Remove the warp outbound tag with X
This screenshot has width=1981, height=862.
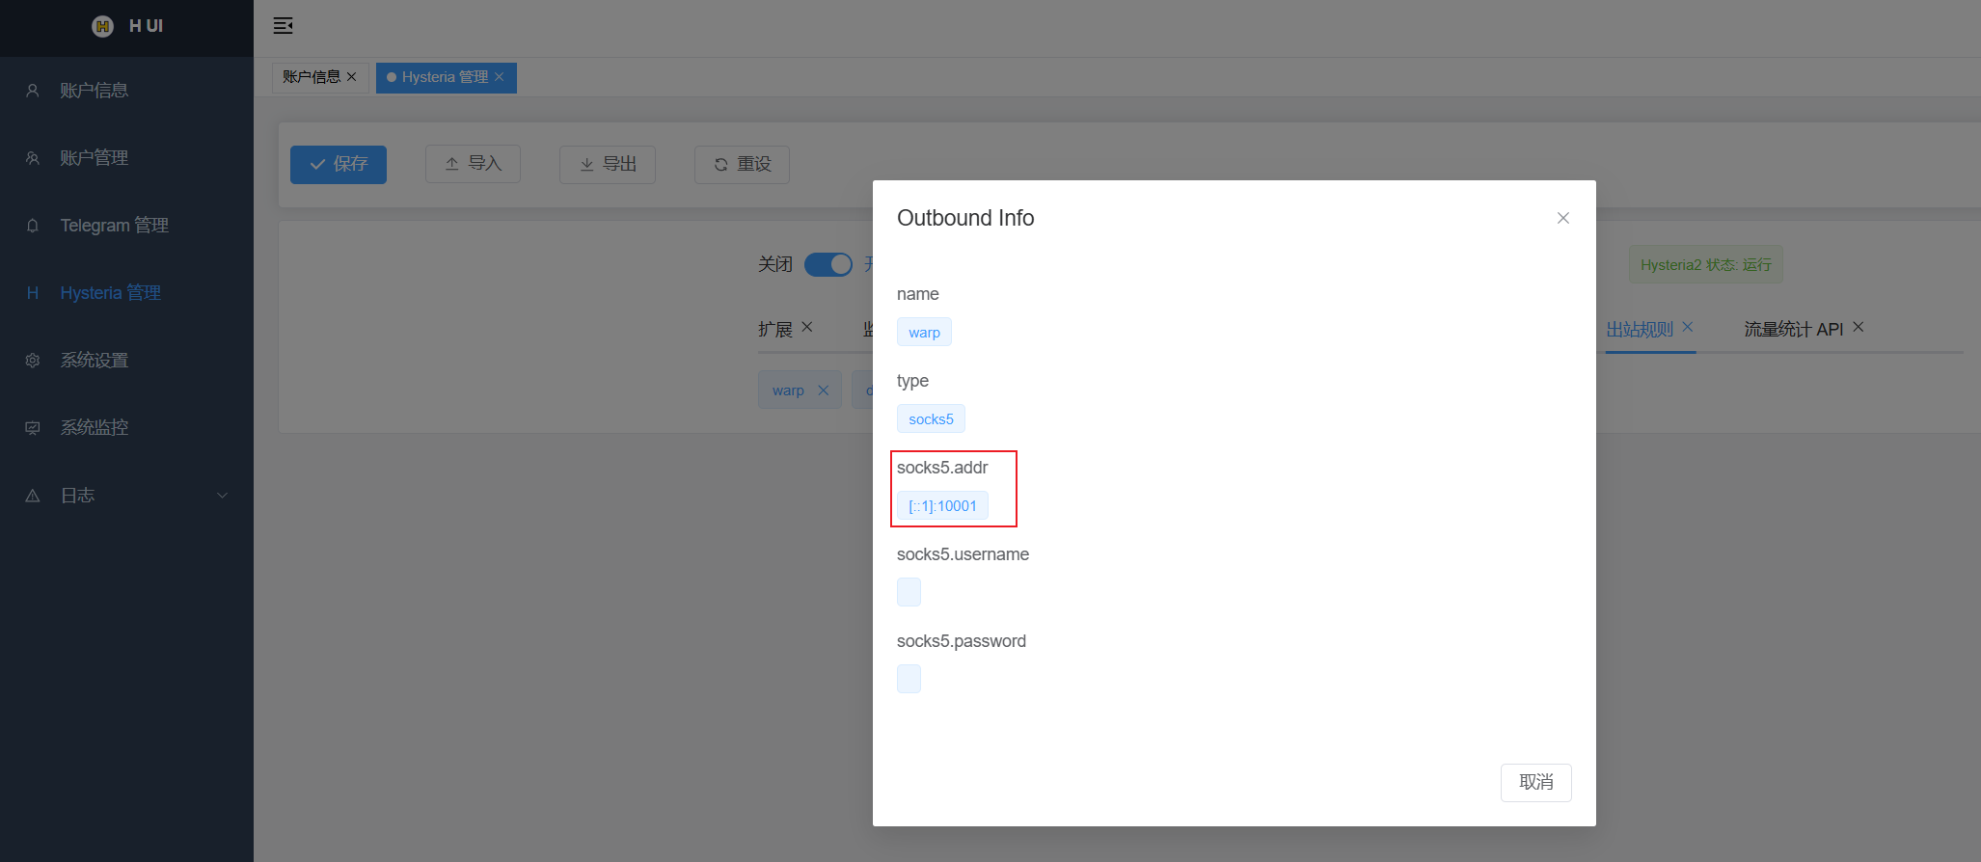pyautogui.click(x=824, y=391)
